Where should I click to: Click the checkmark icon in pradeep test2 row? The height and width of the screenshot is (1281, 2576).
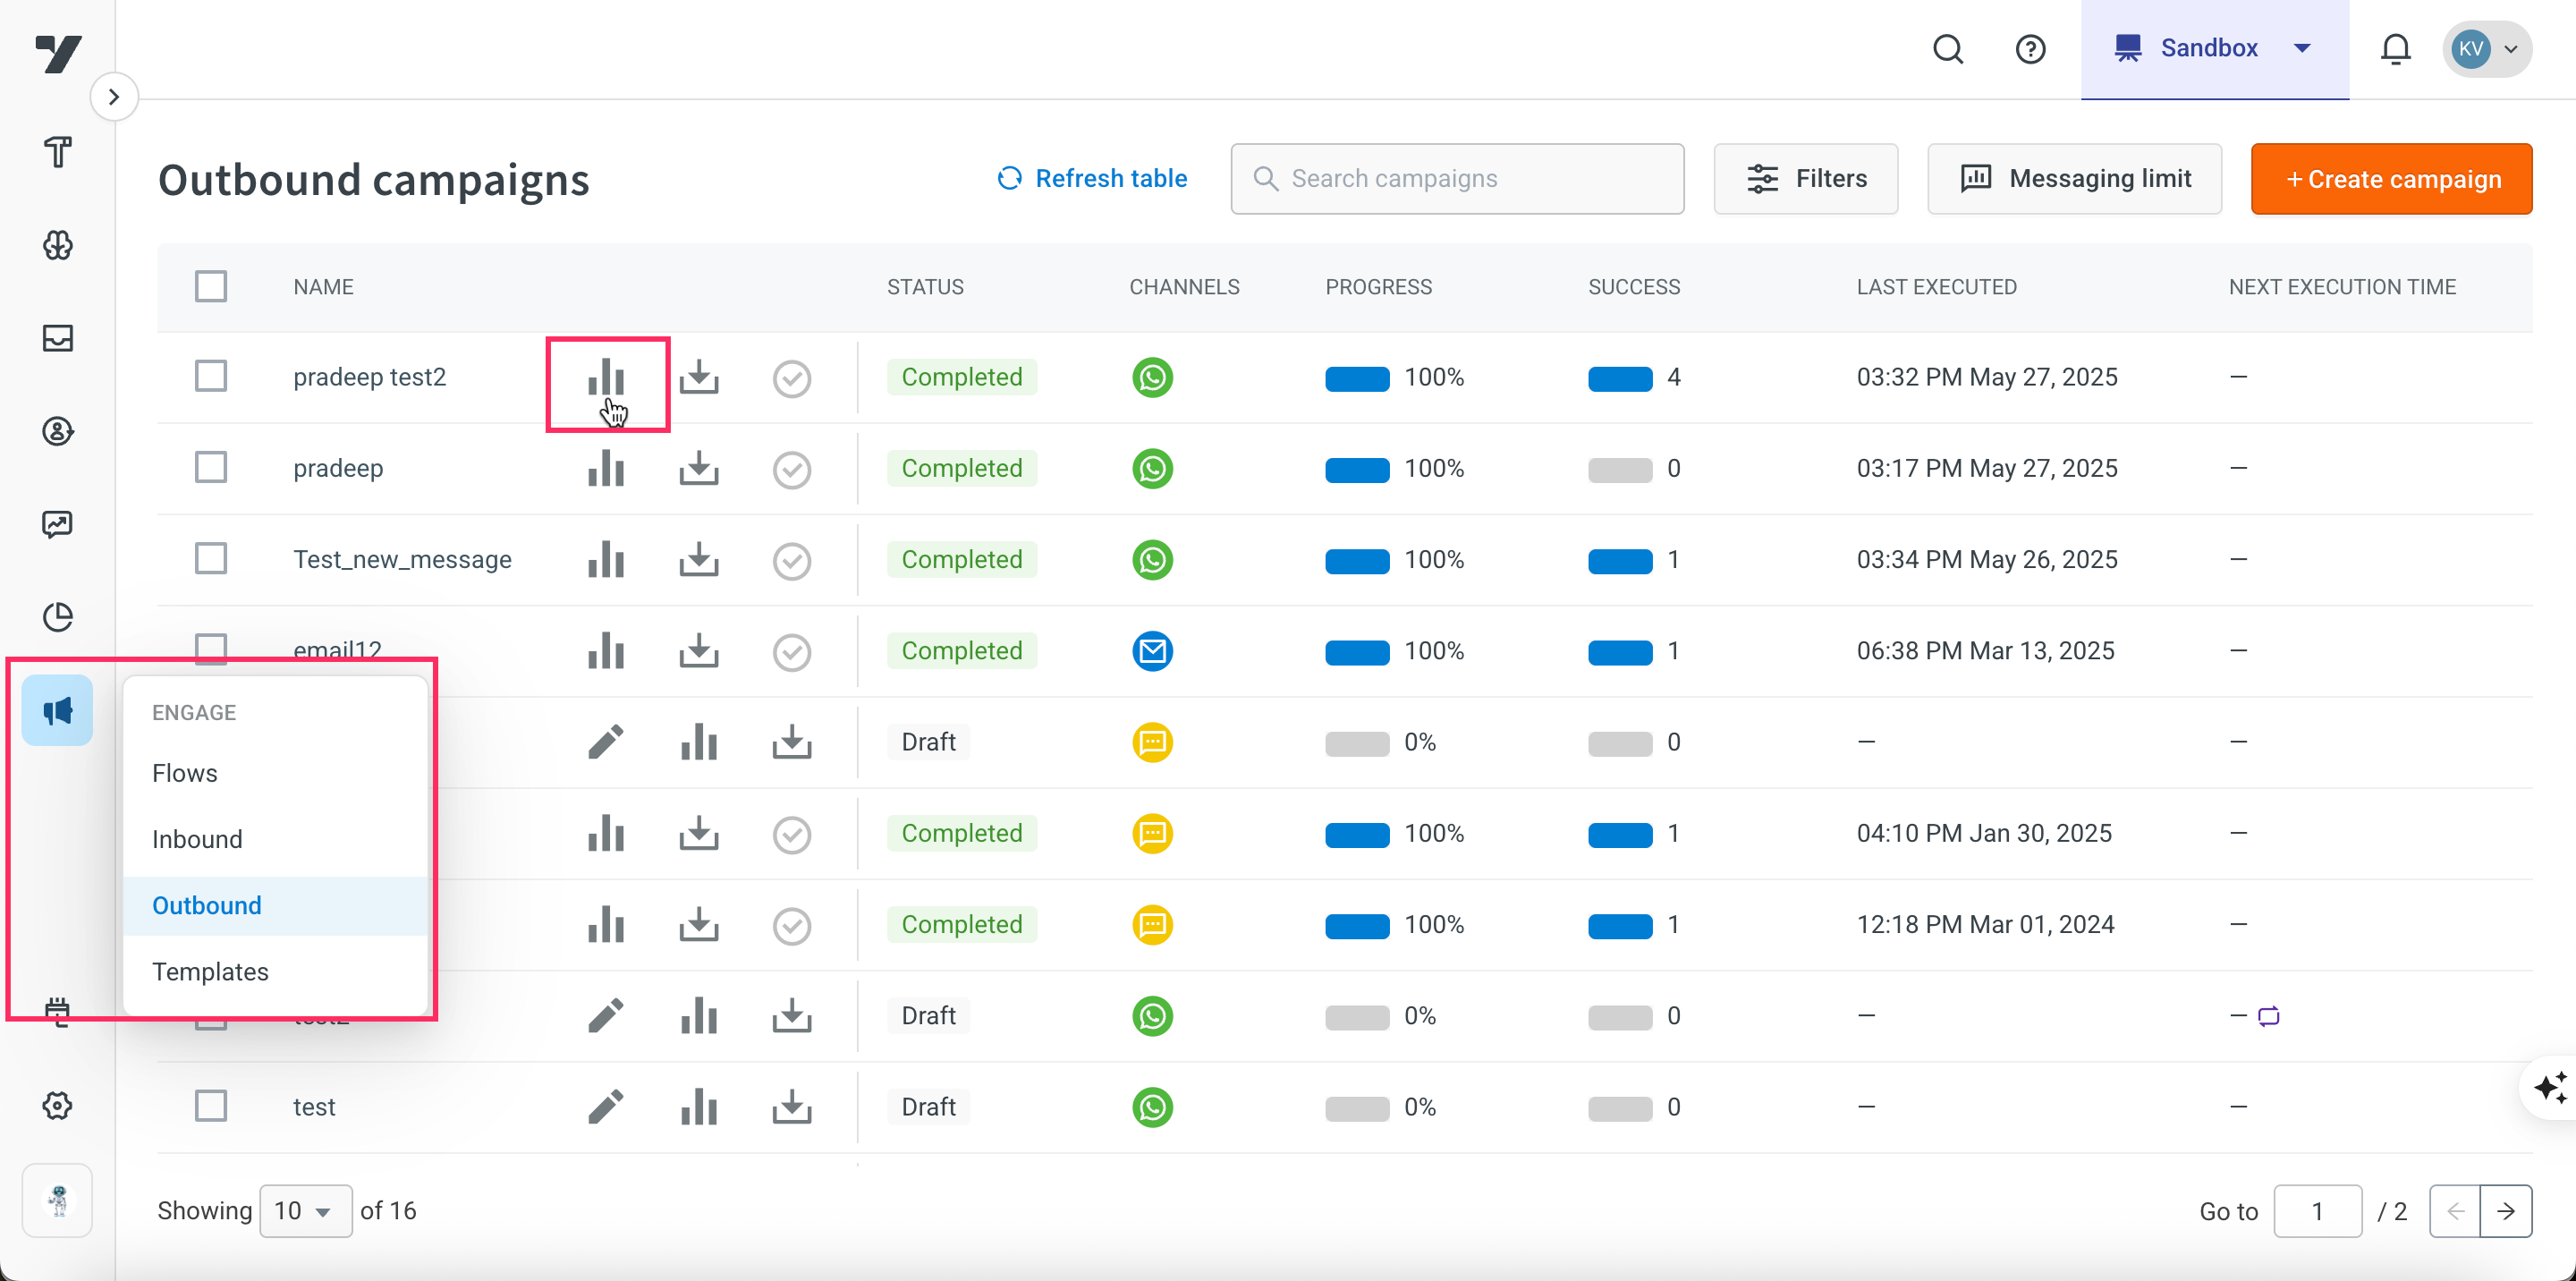(x=792, y=378)
